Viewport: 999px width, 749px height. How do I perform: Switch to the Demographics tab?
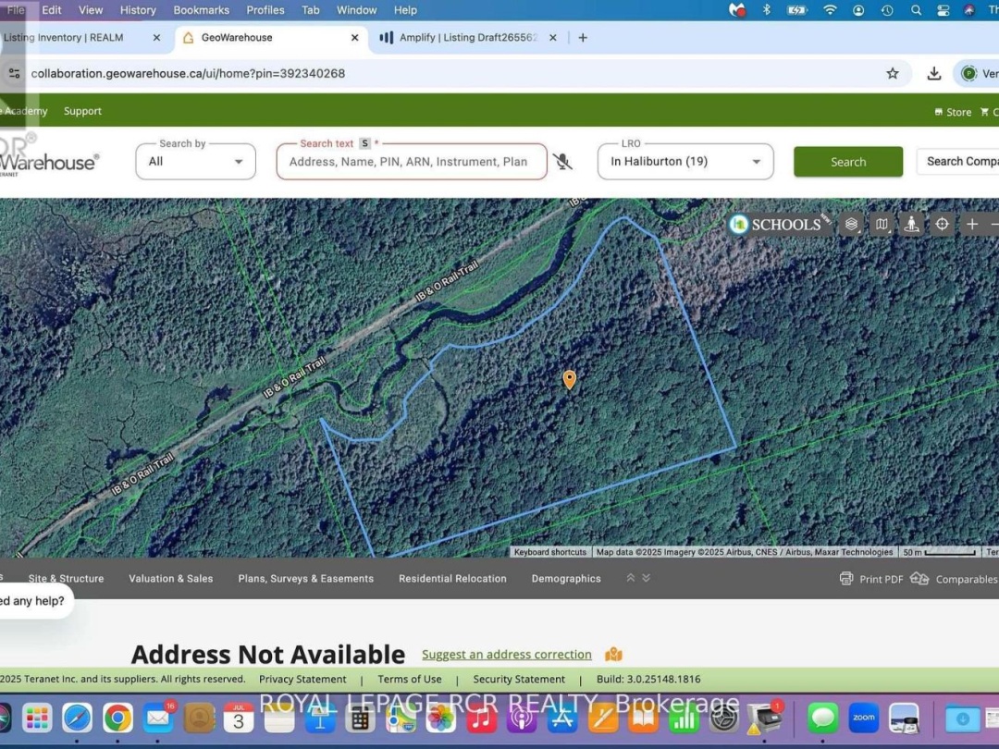click(x=566, y=578)
